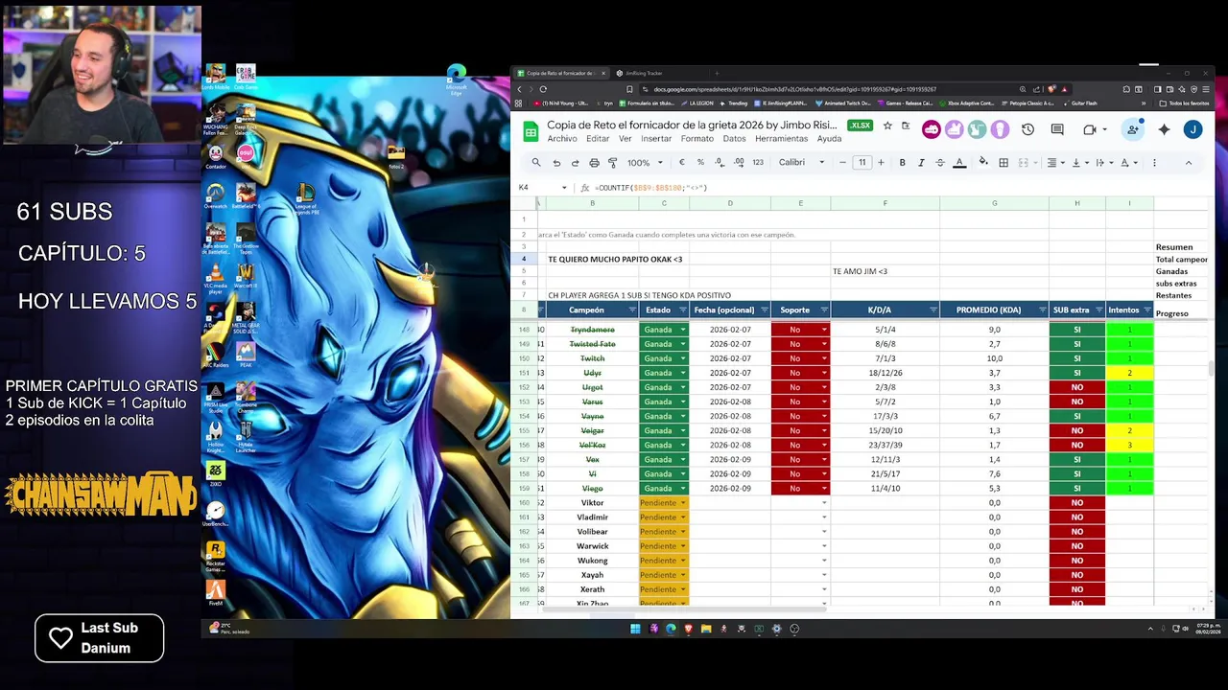Format as percent
1228x690 pixels.
pyautogui.click(x=700, y=163)
